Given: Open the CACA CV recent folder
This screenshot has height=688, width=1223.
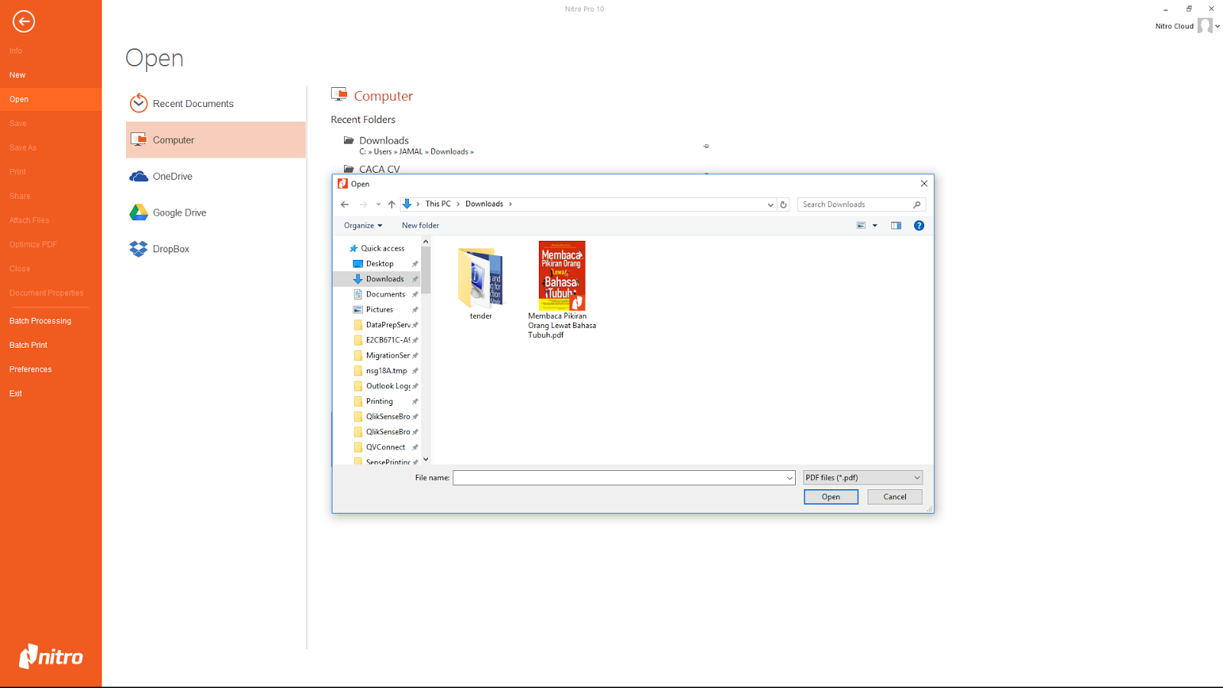Looking at the screenshot, I should click(x=372, y=169).
